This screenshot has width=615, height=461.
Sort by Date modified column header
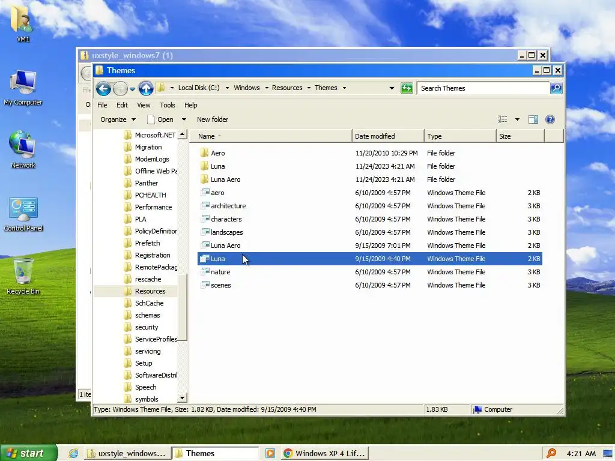[388, 136]
